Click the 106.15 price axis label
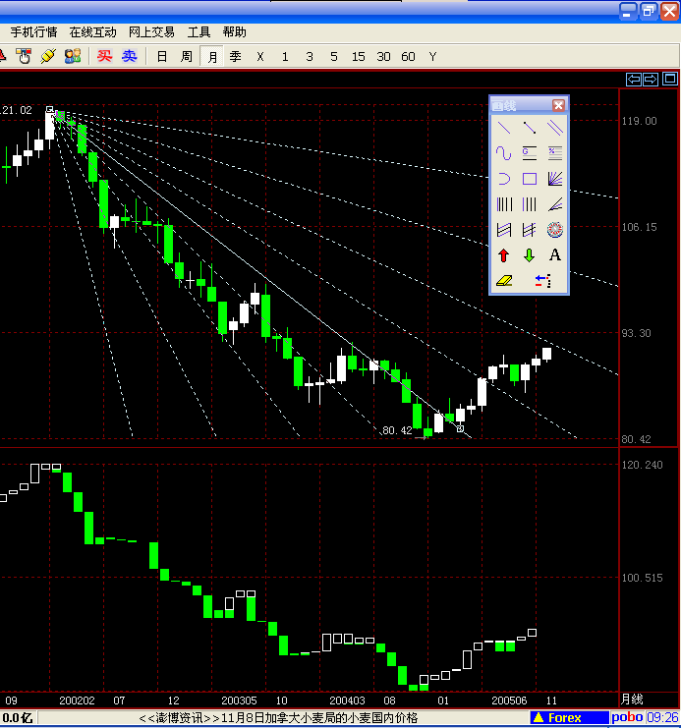This screenshot has height=728, width=681. click(x=639, y=227)
